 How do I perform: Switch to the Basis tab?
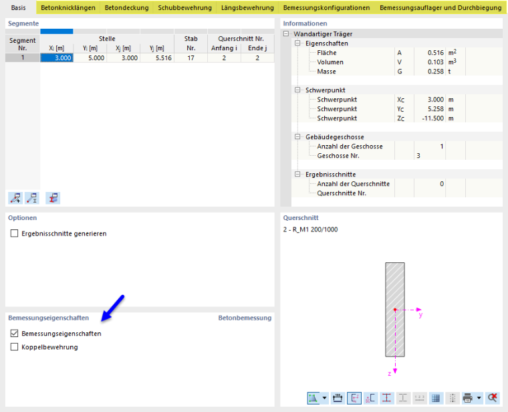(19, 7)
